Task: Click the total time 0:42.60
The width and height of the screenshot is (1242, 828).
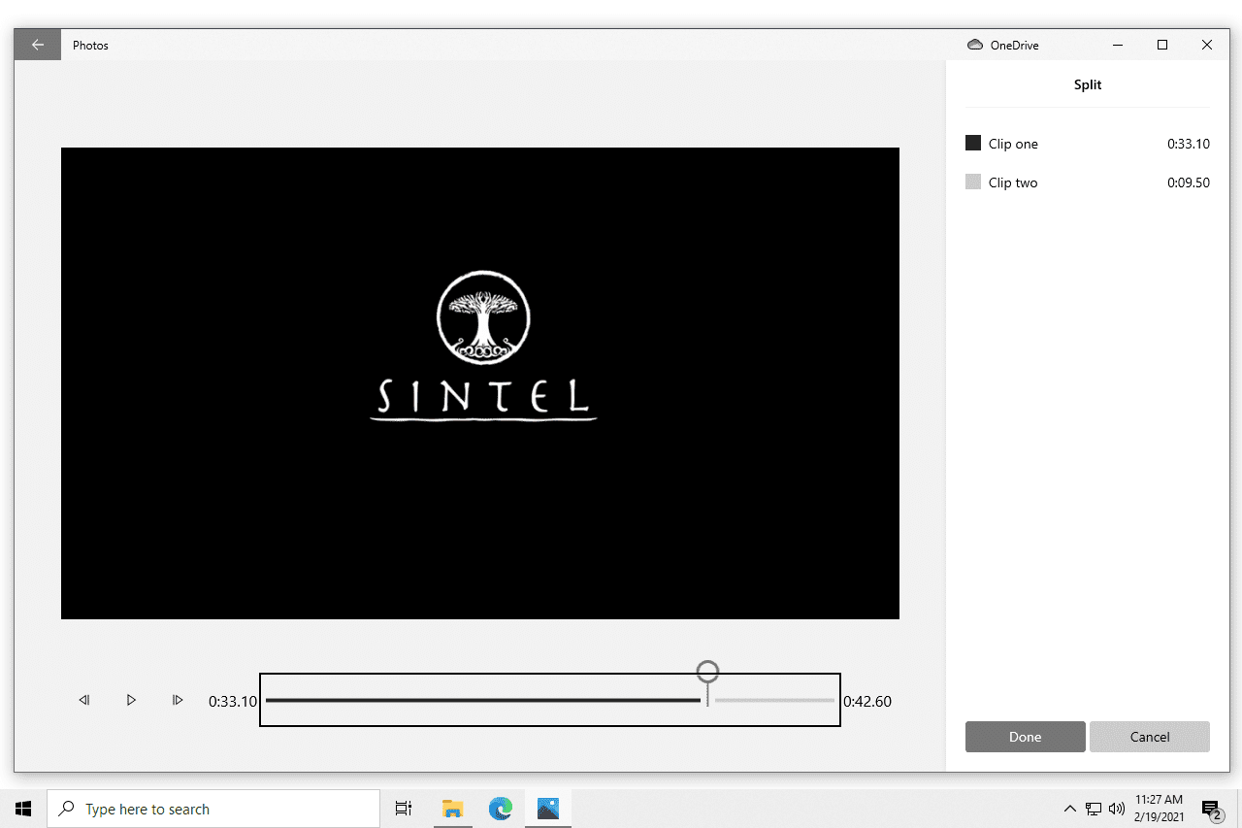Action: pos(867,701)
